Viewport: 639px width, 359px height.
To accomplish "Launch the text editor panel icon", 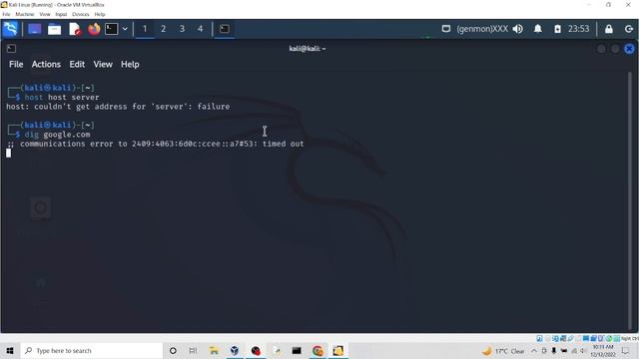I will (75, 29).
